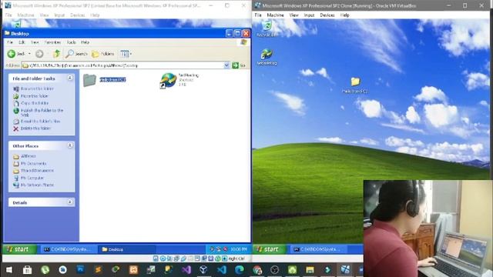This screenshot has width=493, height=277.
Task: Open Photoshop from the host taskbar
Action: click(x=80, y=270)
